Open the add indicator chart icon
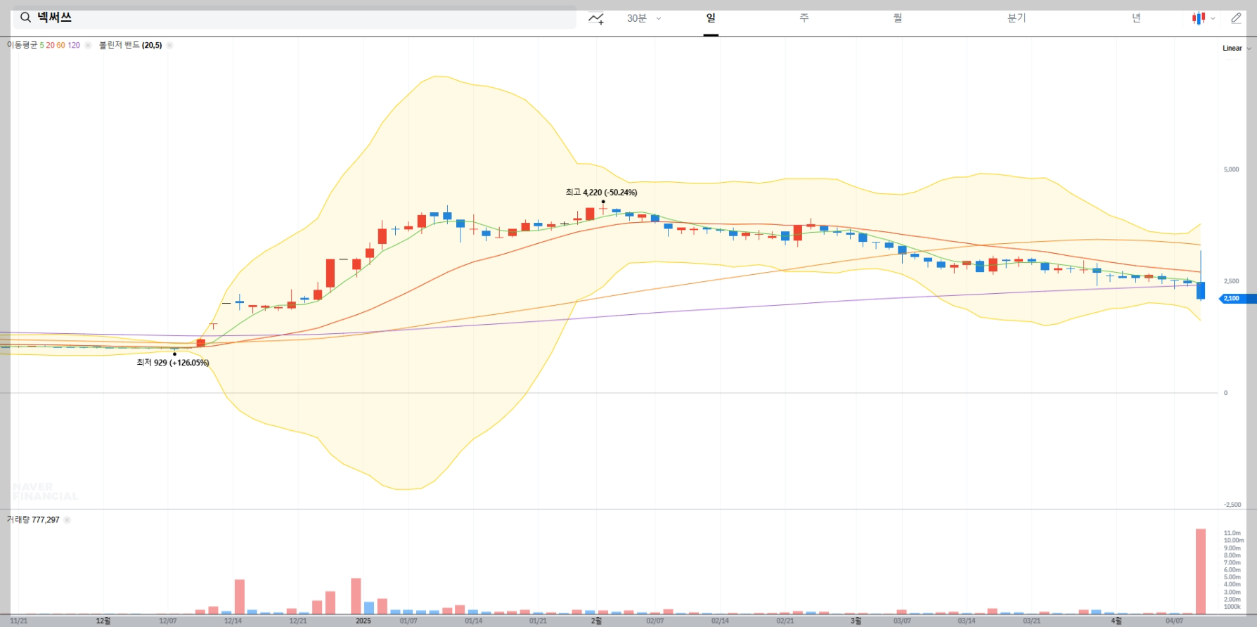 596,18
